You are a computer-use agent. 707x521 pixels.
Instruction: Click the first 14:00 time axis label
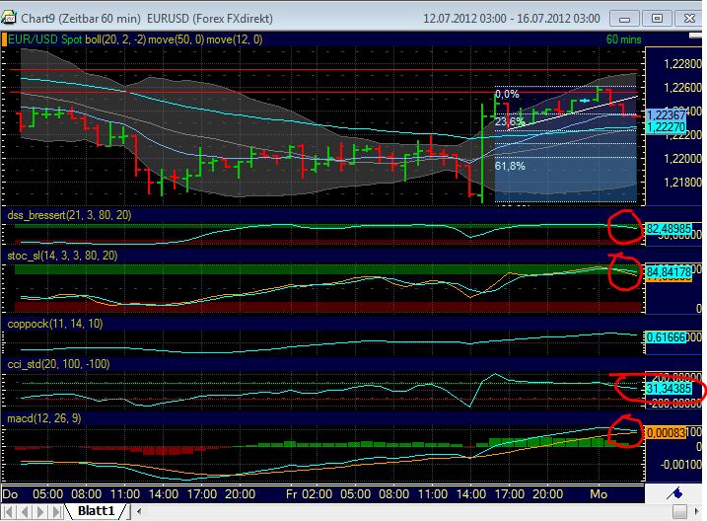pyautogui.click(x=164, y=494)
